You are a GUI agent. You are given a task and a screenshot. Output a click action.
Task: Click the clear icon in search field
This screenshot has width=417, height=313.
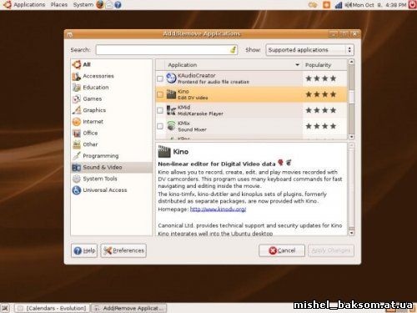(x=233, y=49)
